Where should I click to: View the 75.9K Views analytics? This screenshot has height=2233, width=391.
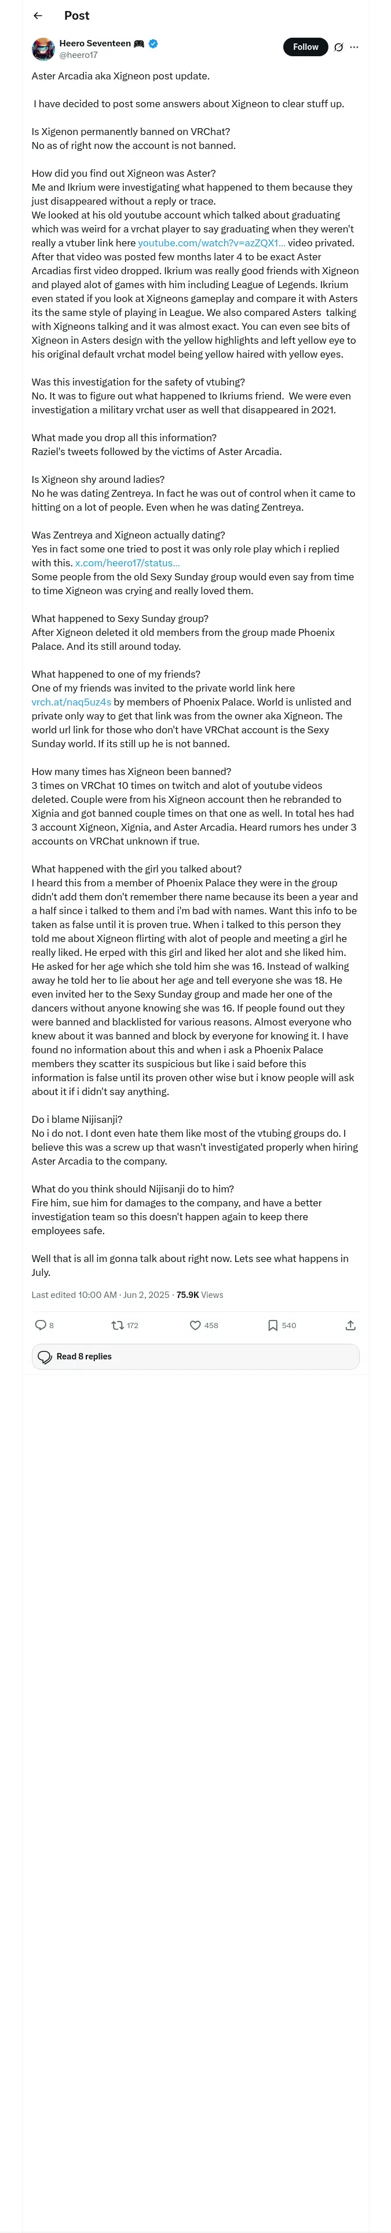tap(199, 1295)
